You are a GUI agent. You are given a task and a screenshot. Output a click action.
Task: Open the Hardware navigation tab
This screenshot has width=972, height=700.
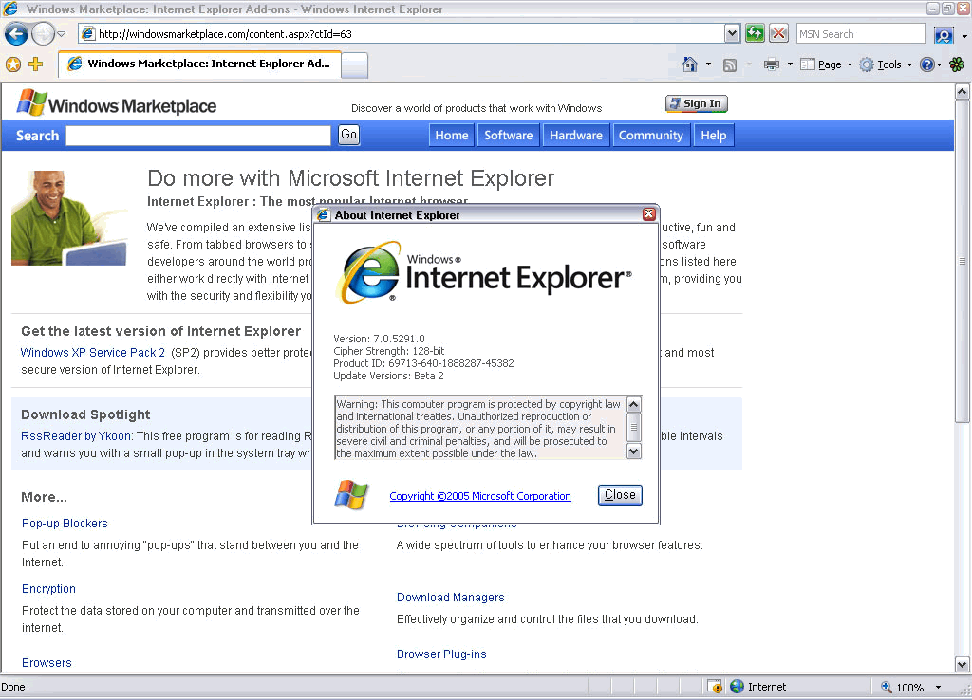pos(576,135)
